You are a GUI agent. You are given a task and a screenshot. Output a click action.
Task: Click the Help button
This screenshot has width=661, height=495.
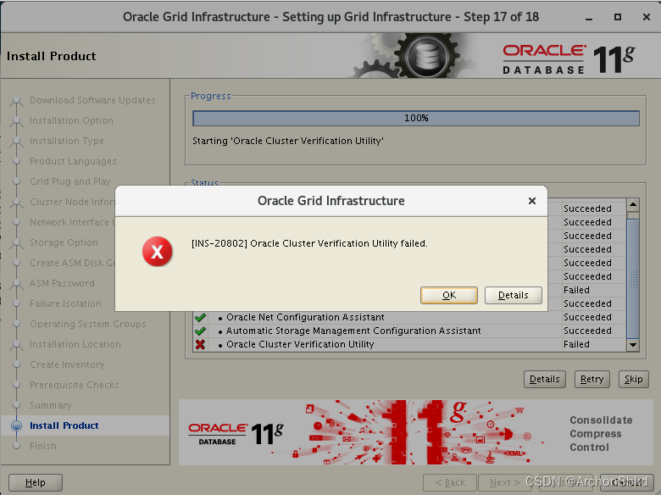[x=36, y=482]
